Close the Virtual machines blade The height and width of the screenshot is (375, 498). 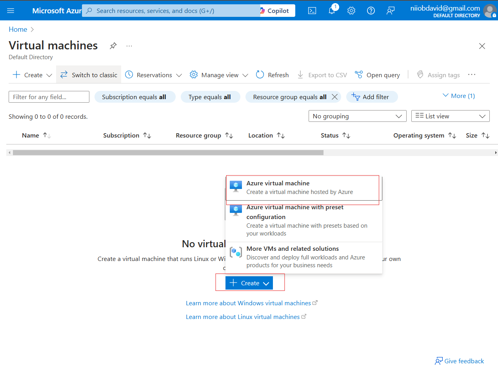click(482, 46)
